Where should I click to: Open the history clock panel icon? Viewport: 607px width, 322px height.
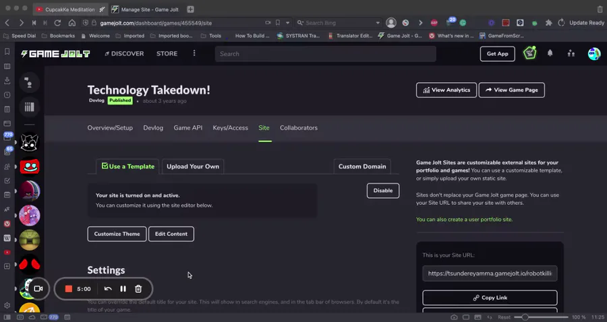[7, 95]
